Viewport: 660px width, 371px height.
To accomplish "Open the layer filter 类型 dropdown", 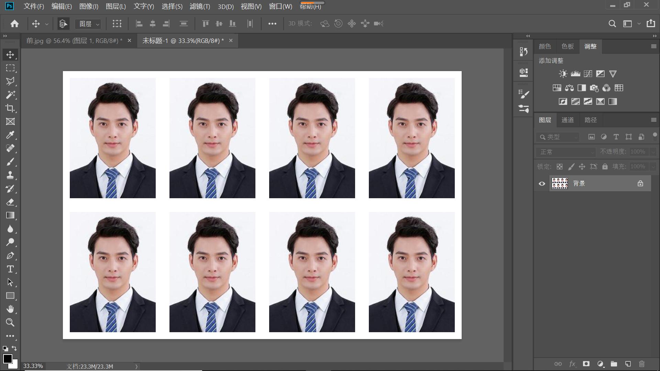I will click(558, 137).
